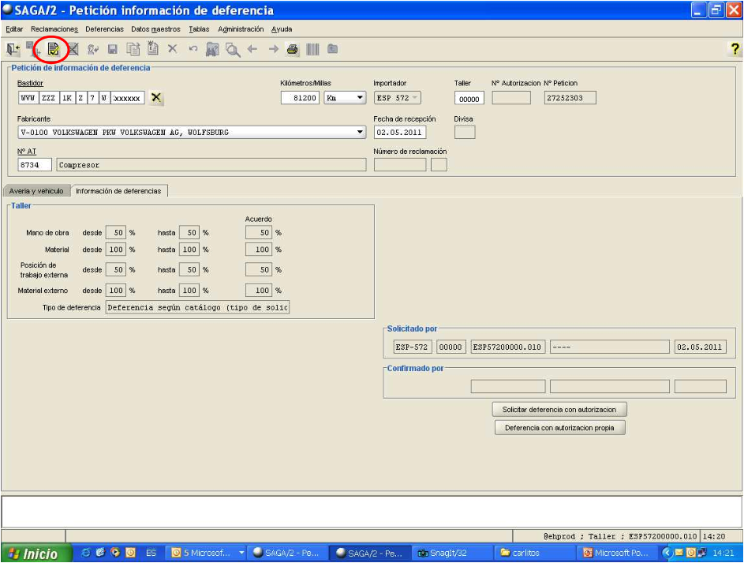Viewport: 744px width, 563px height.
Task: Click the folder search toolbar icon
Action: click(x=212, y=49)
